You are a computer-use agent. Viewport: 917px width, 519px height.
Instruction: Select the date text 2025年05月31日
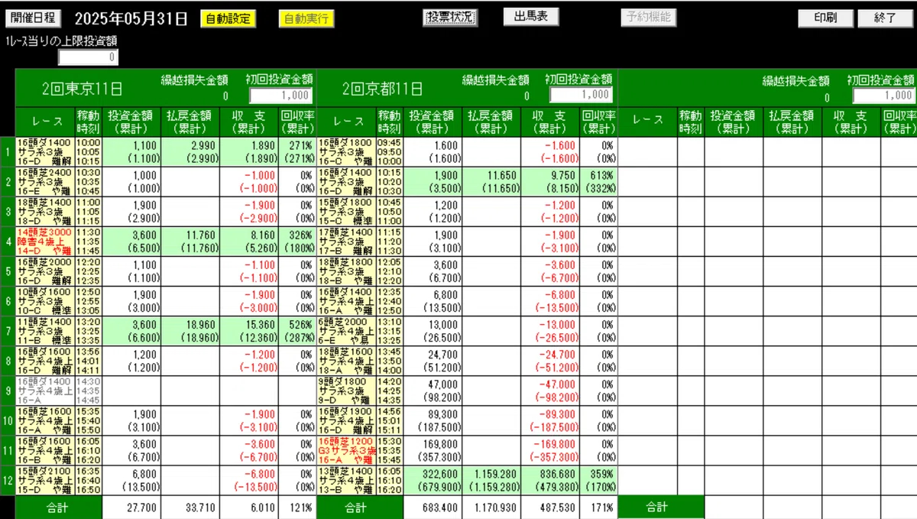(131, 18)
